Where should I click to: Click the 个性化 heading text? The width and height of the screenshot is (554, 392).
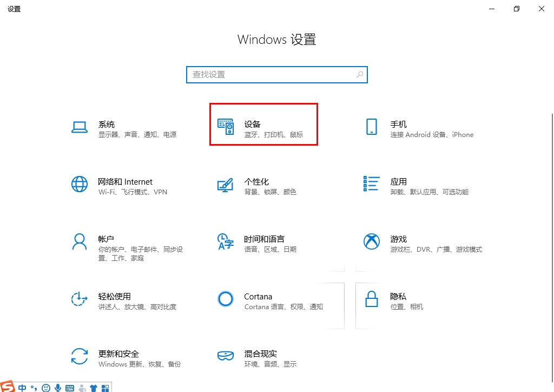[x=256, y=182]
